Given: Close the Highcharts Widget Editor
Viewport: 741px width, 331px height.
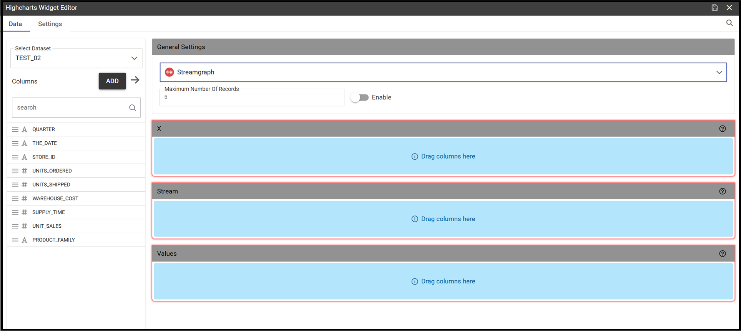Looking at the screenshot, I should click(x=729, y=8).
